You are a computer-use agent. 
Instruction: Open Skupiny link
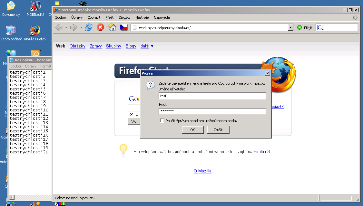click(113, 46)
